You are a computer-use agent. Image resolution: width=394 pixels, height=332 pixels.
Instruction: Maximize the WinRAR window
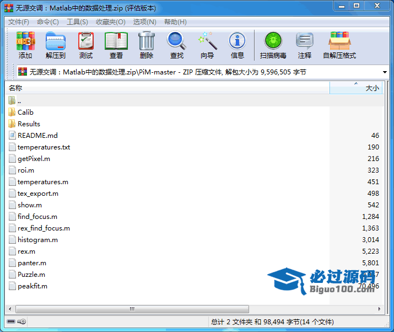pyautogui.click(x=357, y=6)
